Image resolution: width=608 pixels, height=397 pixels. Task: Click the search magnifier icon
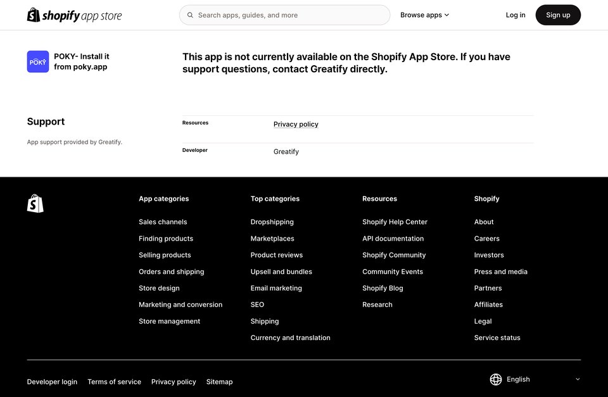click(190, 15)
